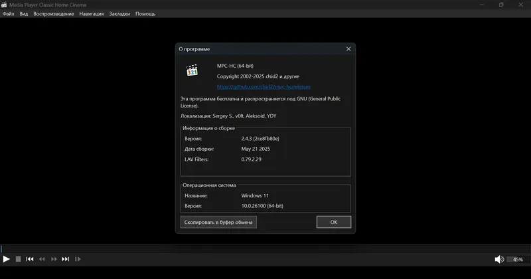The height and width of the screenshot is (279, 531).
Task: Skip to the previous track icon
Action: click(30, 259)
